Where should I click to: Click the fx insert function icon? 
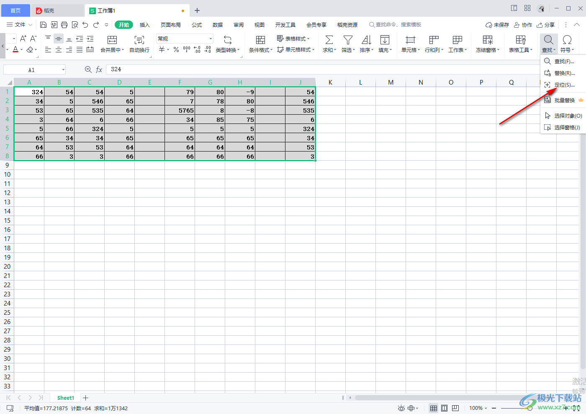click(99, 69)
